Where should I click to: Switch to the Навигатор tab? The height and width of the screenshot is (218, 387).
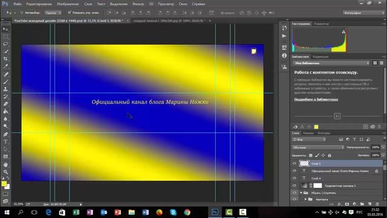click(322, 24)
